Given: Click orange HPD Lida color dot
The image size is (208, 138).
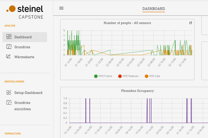Looking at the screenshot, I should click(x=146, y=76).
